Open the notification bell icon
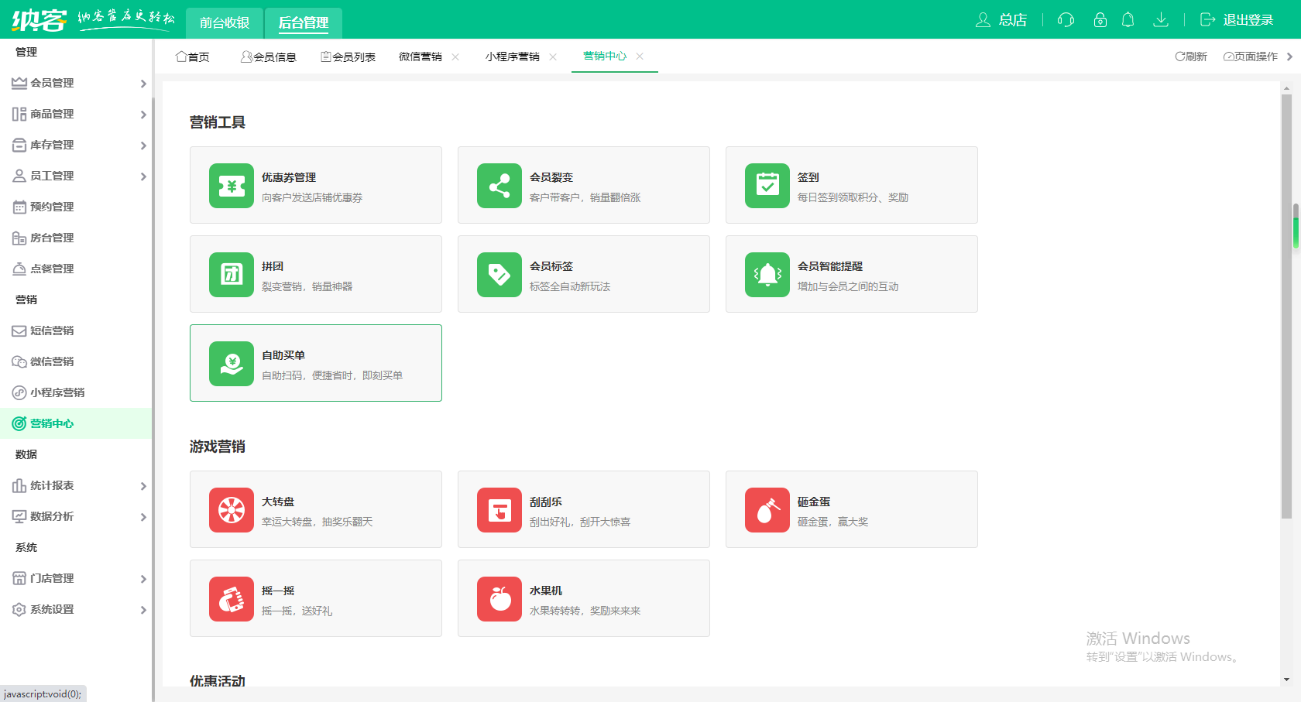Screen dimensions: 1301x702 [1128, 20]
